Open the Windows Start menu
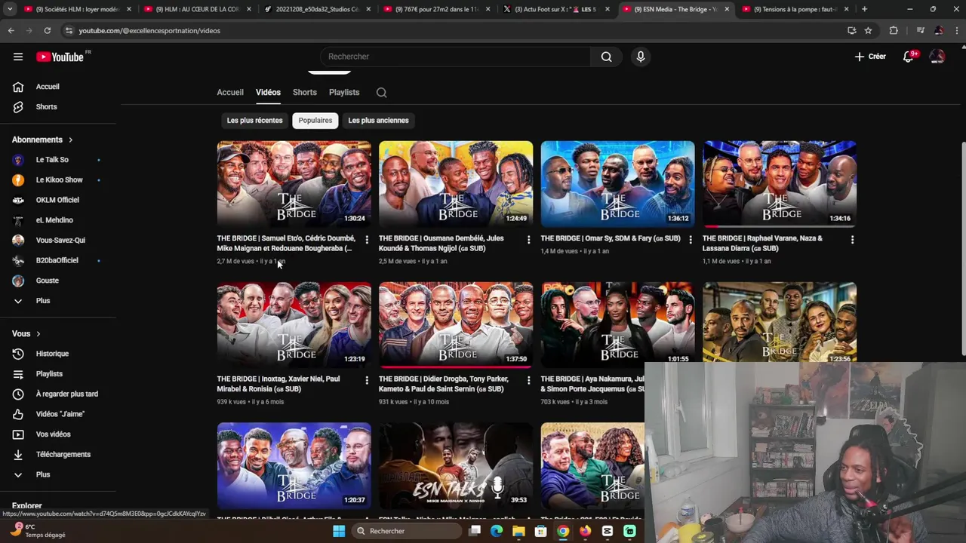The width and height of the screenshot is (966, 543). (x=339, y=531)
